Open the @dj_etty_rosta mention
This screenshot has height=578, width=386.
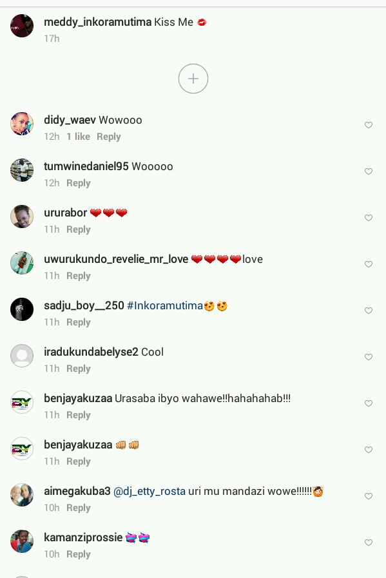click(x=150, y=492)
